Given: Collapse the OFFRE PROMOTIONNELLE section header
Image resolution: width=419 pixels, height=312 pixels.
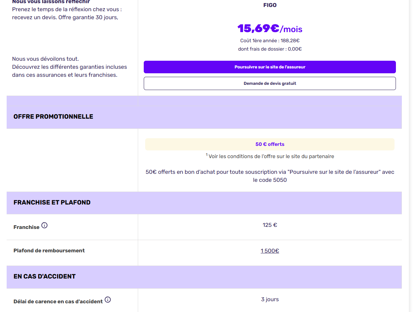Looking at the screenshot, I should (x=53, y=117).
